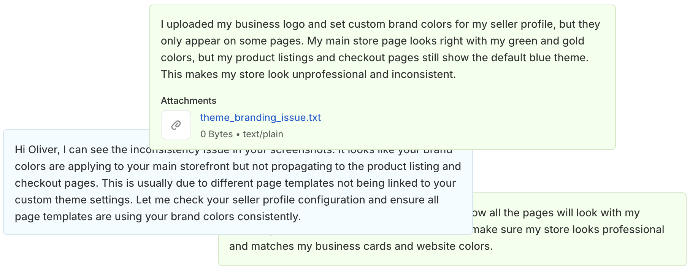Click the white attachment thumbnail box
The image size is (698, 273).
(176, 125)
